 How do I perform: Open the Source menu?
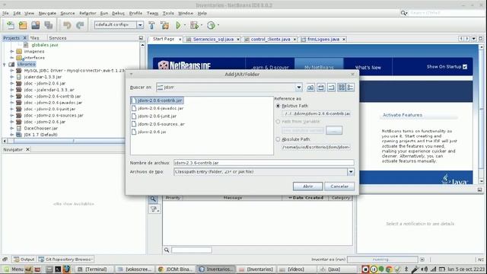coord(68,14)
